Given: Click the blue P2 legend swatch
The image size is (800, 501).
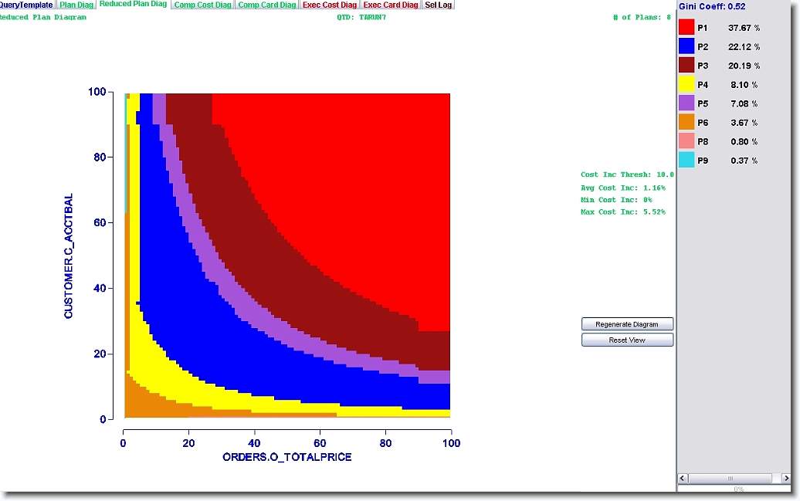Looking at the screenshot, I should pyautogui.click(x=686, y=46).
